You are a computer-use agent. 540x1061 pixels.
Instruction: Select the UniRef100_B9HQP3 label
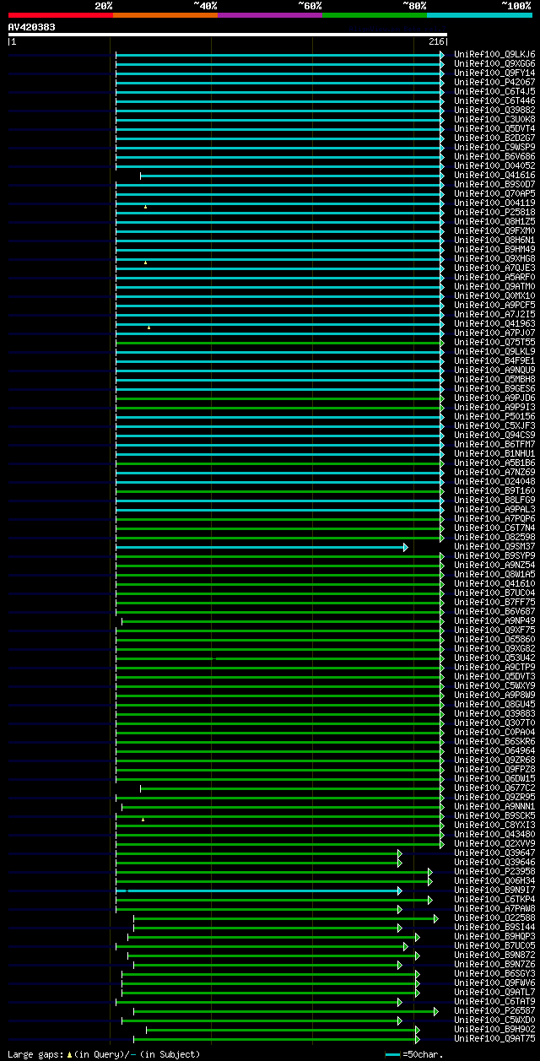494,936
